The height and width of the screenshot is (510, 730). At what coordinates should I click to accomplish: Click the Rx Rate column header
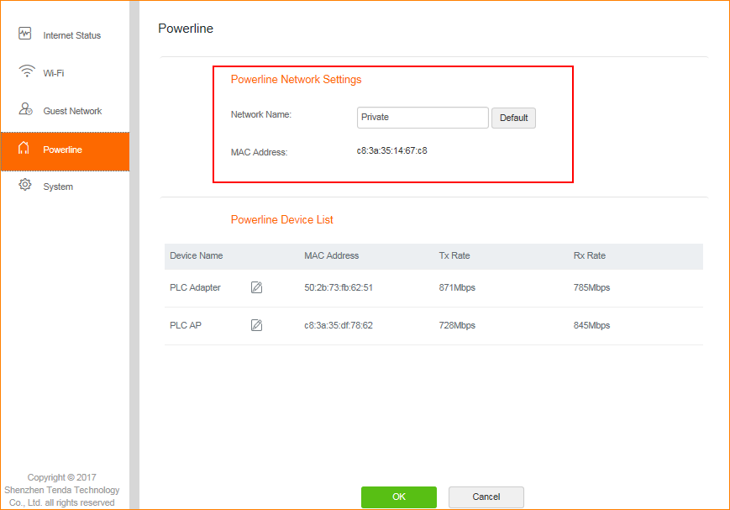pos(589,255)
